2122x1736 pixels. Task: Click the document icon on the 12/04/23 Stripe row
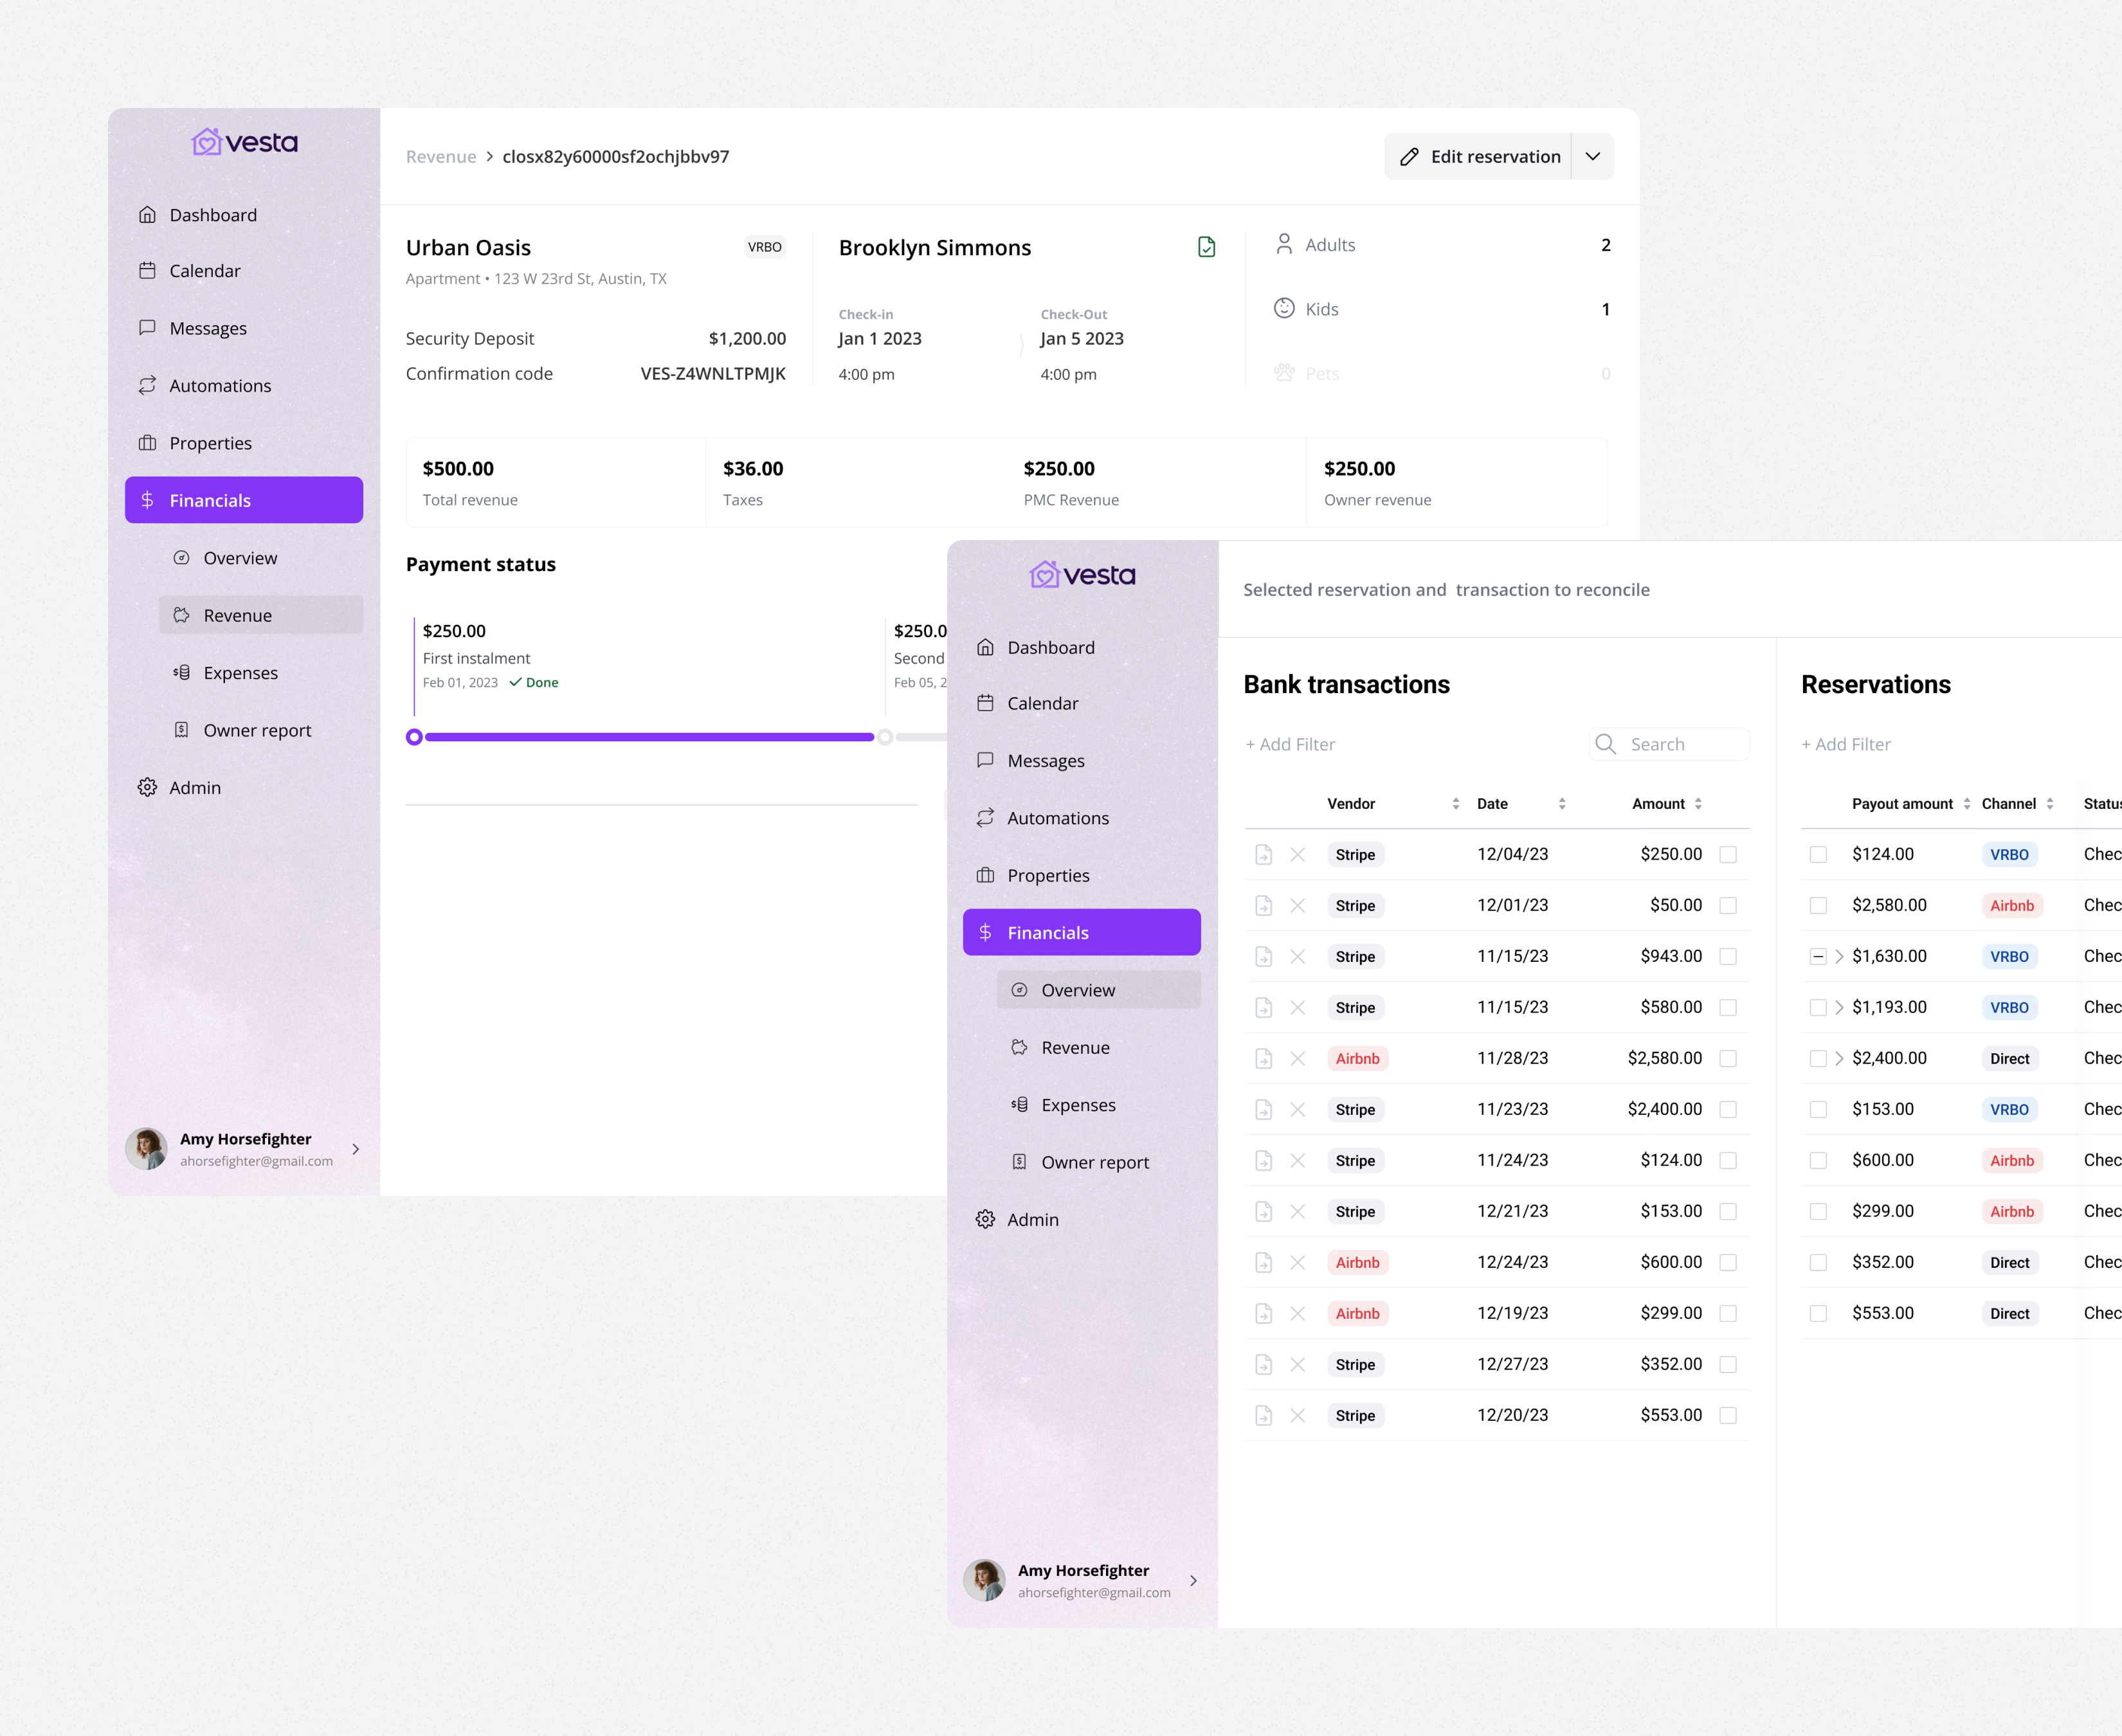(x=1263, y=854)
